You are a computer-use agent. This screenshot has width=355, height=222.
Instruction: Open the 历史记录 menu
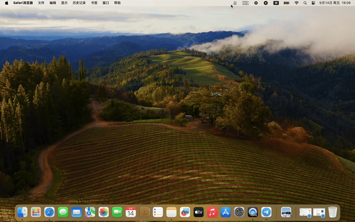pos(79,3)
